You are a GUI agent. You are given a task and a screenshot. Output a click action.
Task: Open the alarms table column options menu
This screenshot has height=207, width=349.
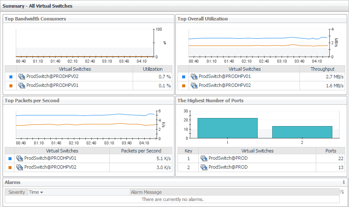[x=342, y=192]
